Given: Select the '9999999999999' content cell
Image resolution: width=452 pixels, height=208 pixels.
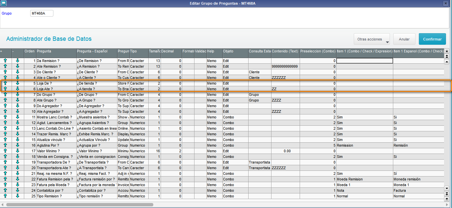Looking at the screenshot, I should click(285, 66).
